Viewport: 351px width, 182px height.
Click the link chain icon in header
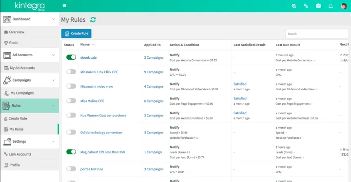point(306,6)
